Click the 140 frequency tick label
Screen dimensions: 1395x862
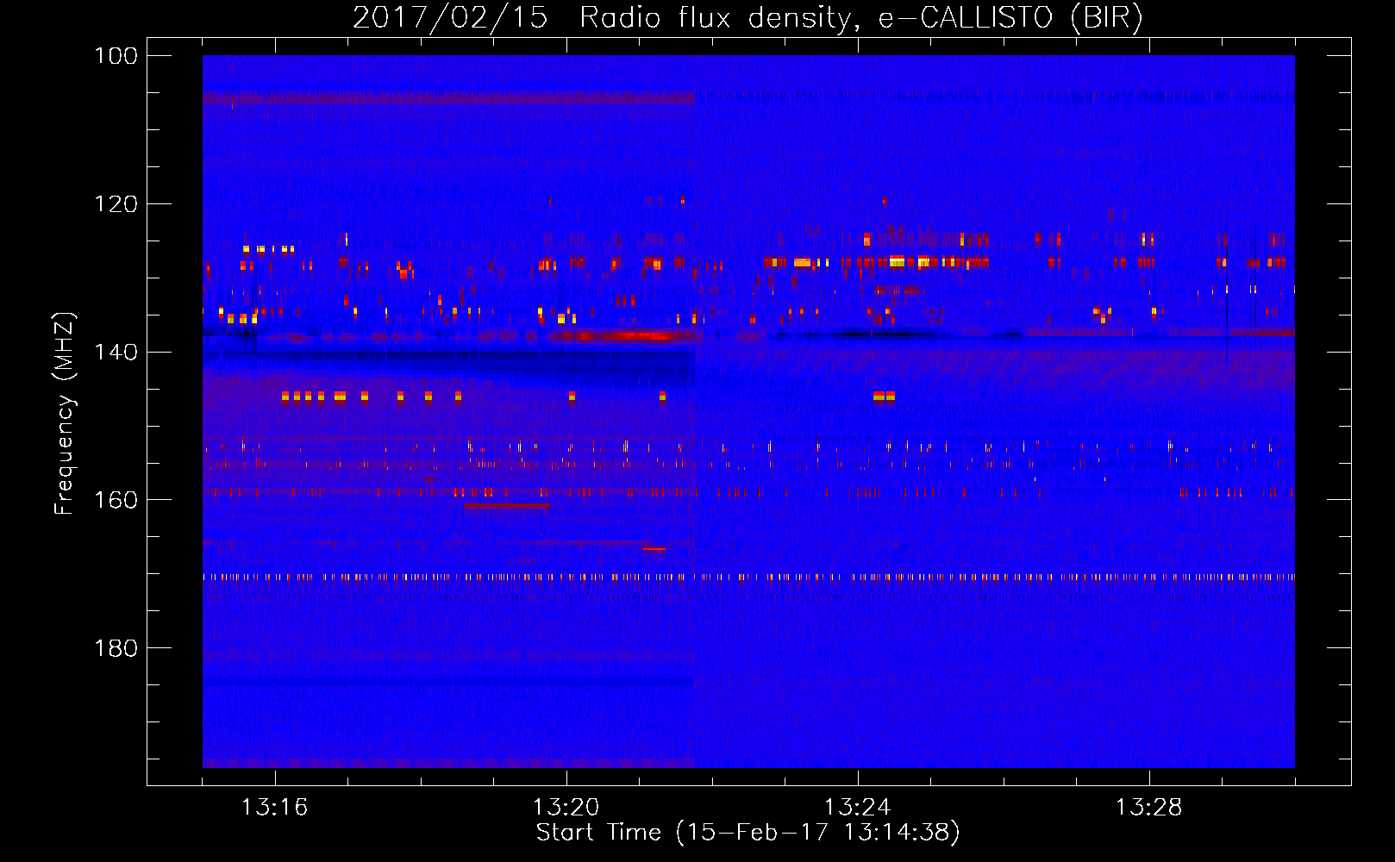point(116,352)
